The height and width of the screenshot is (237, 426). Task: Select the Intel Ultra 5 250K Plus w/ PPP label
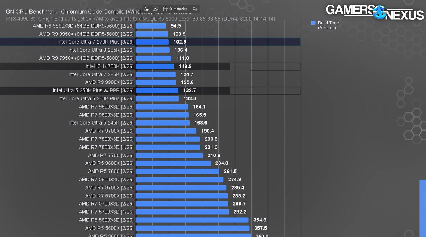tap(93, 90)
